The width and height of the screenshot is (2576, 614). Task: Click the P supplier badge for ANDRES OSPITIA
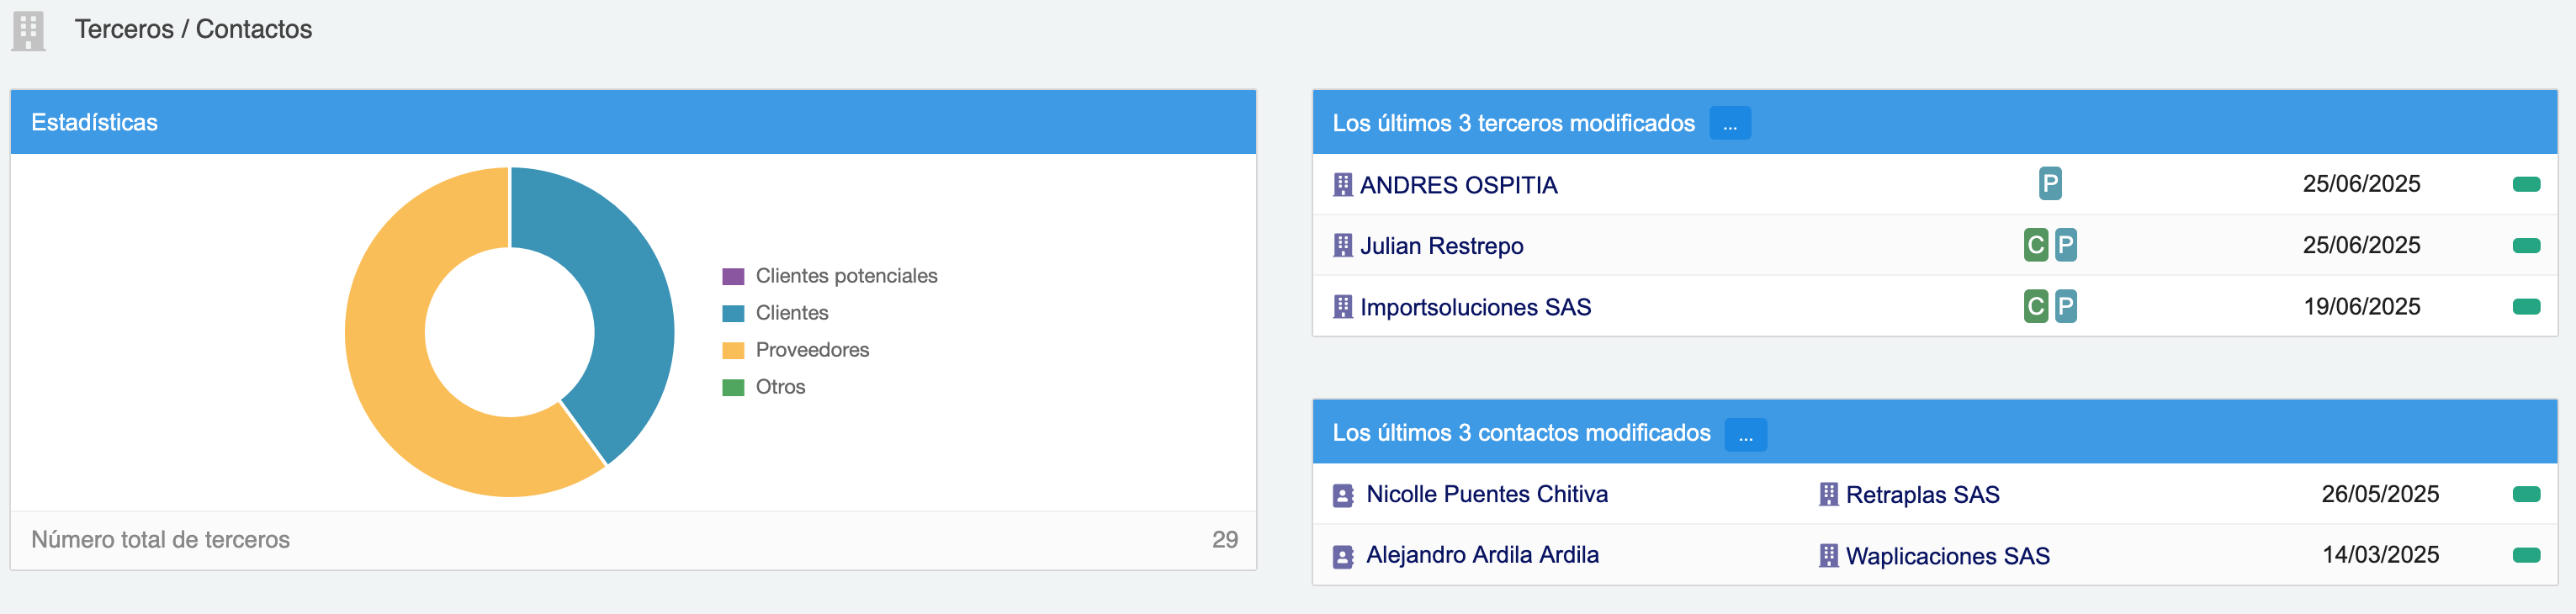(x=2049, y=184)
